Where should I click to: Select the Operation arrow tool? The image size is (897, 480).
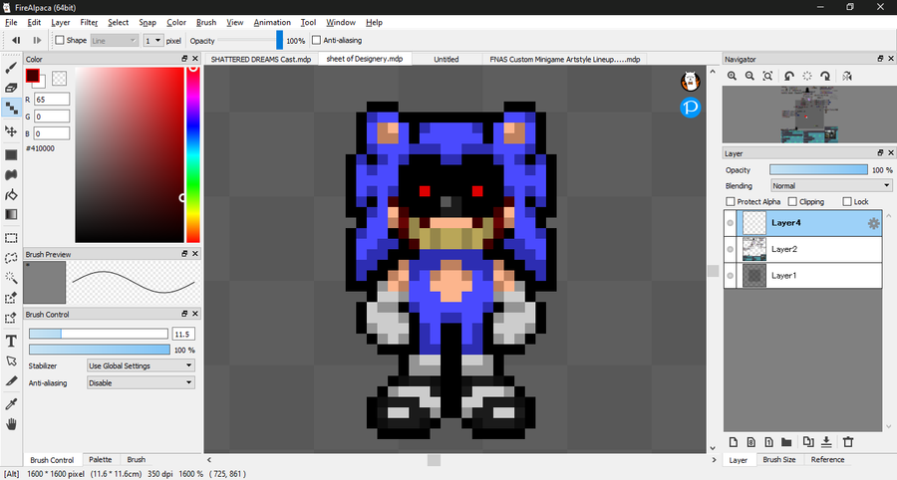[x=11, y=361]
